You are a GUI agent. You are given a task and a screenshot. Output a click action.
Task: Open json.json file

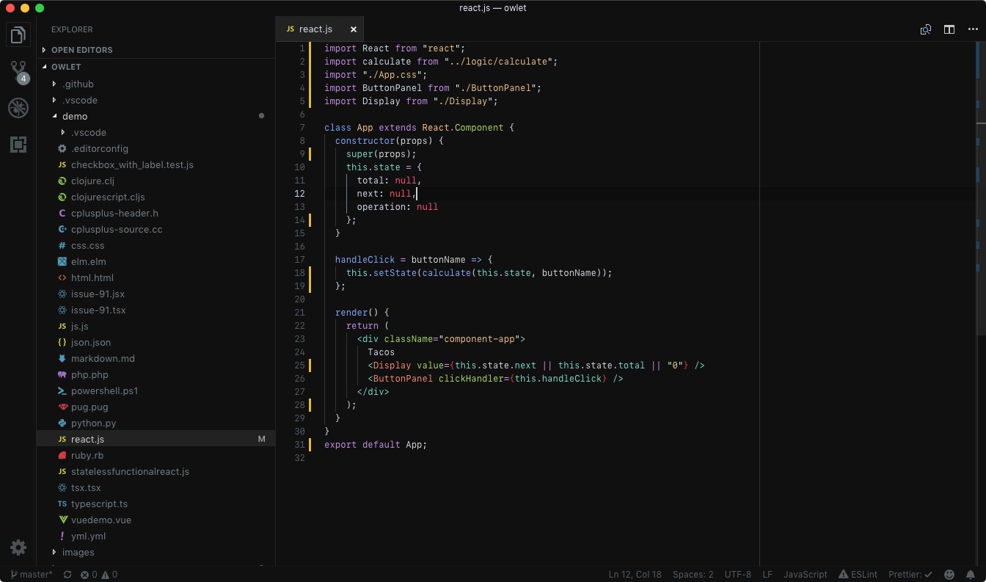[x=156, y=342]
